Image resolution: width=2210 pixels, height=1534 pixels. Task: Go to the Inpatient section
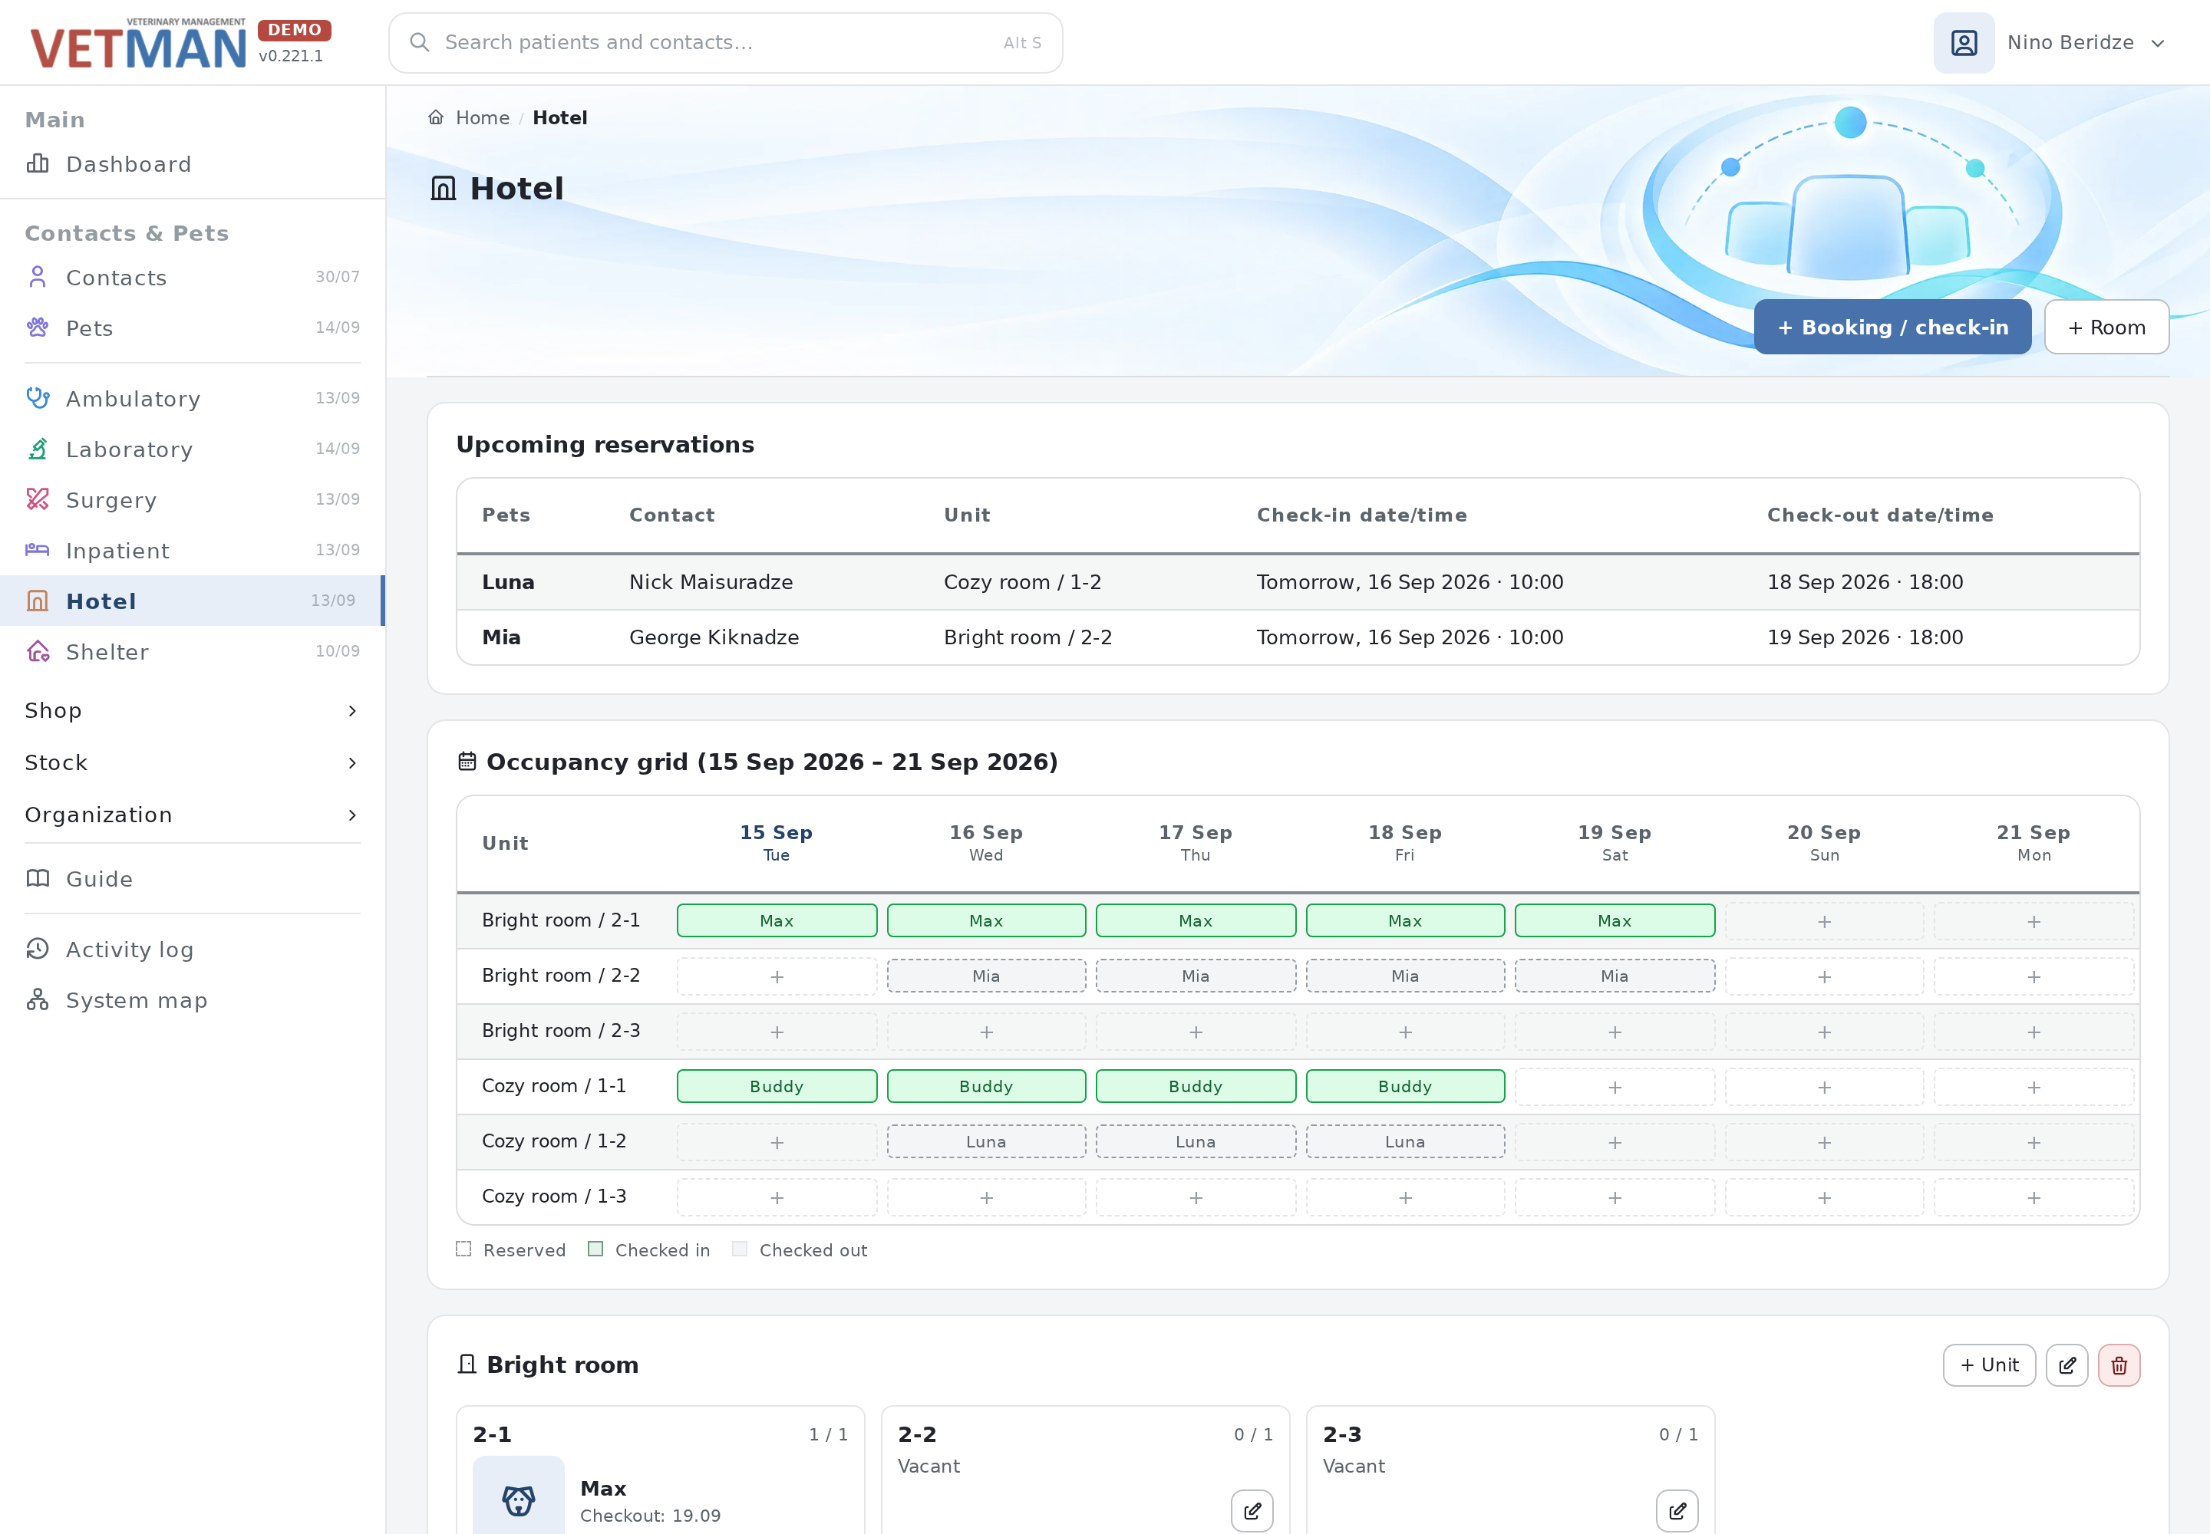tap(193, 550)
